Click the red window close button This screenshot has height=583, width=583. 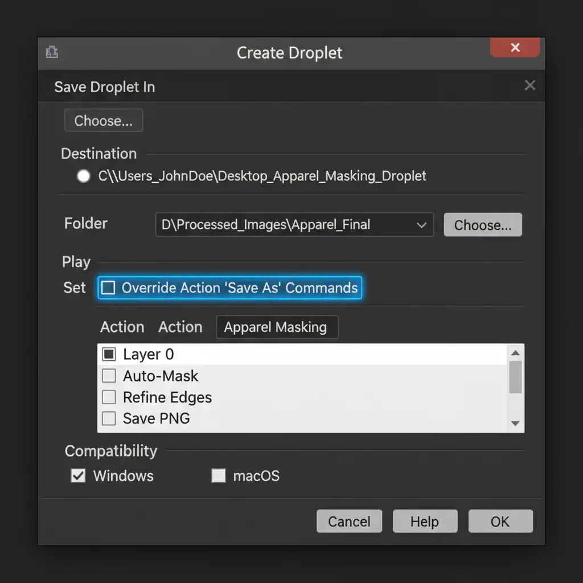coord(515,48)
